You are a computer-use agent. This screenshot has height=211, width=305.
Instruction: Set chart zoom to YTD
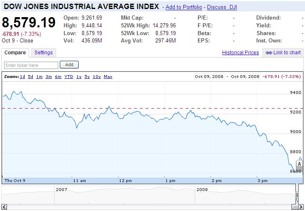pyautogui.click(x=69, y=77)
